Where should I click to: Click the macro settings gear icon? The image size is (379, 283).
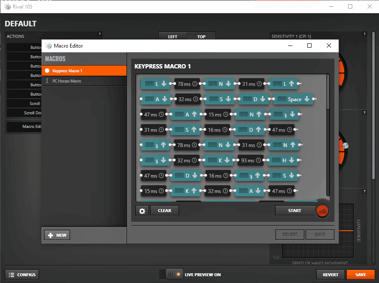tap(142, 210)
